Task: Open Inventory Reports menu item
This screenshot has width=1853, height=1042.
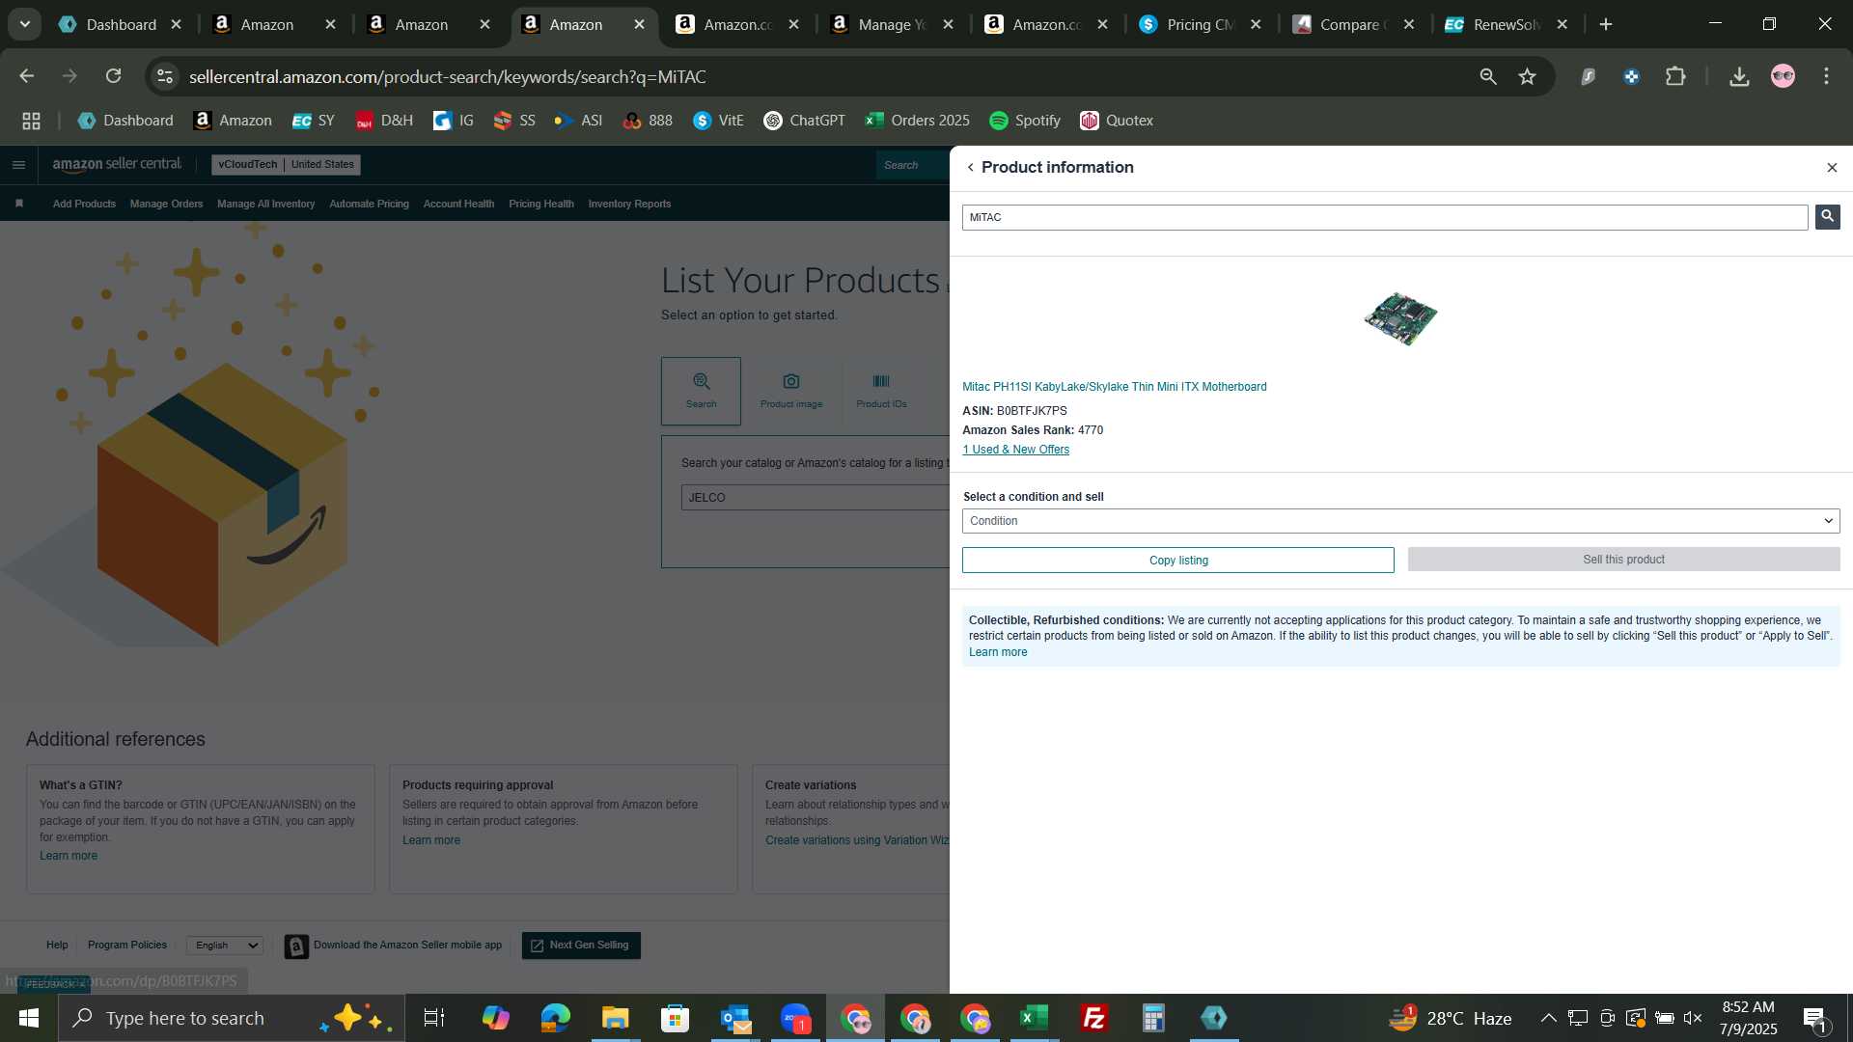Action: [x=629, y=204]
